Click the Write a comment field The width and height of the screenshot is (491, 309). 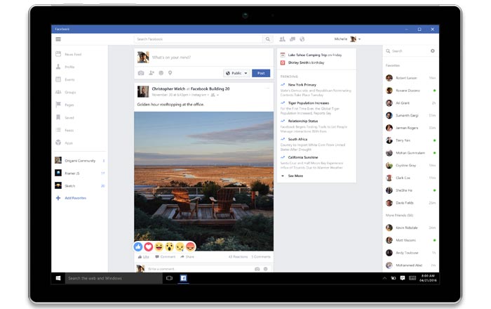click(x=200, y=269)
